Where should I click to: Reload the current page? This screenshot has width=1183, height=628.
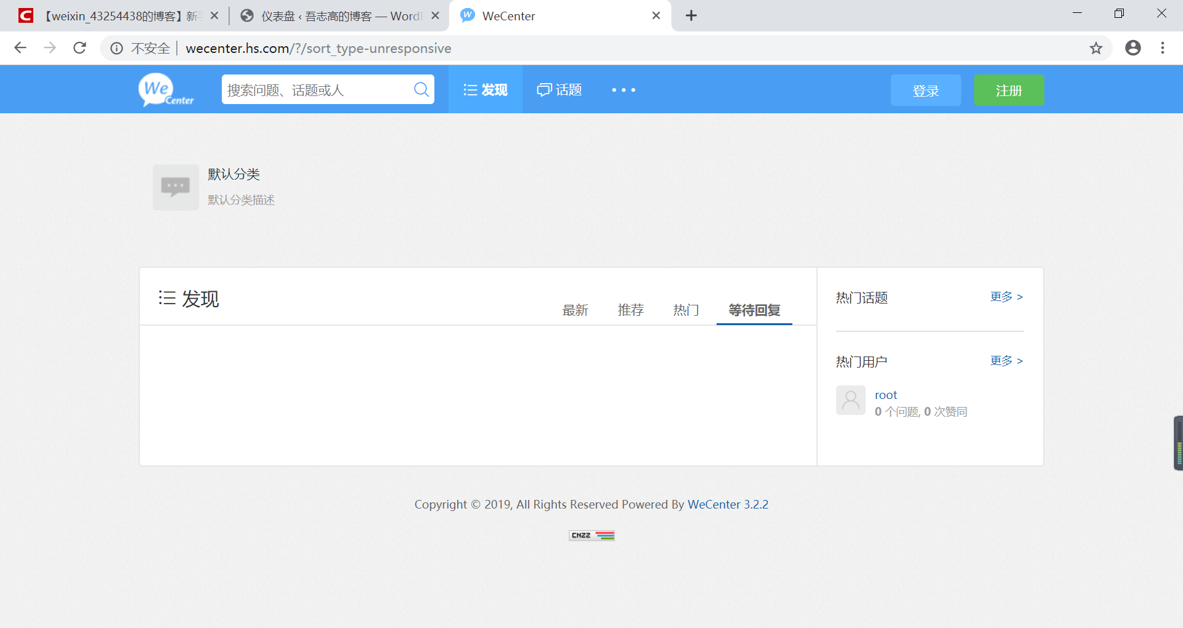click(79, 48)
